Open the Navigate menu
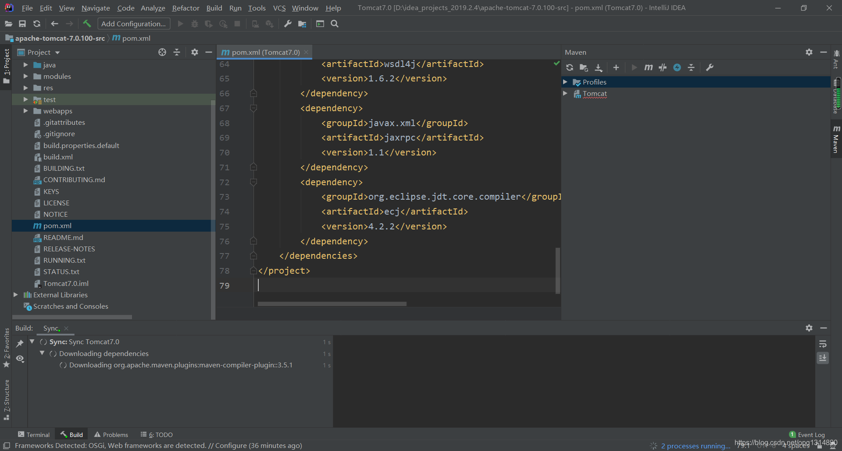Viewport: 842px width, 451px height. [96, 8]
